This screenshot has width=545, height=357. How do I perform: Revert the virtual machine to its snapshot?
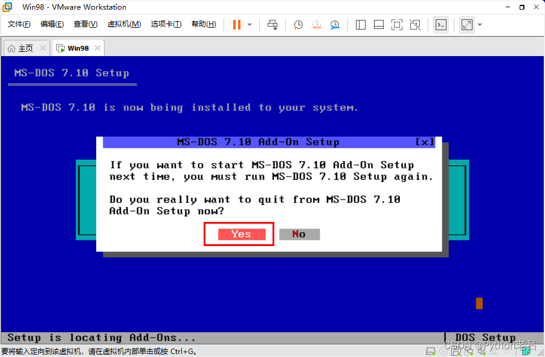(x=317, y=25)
